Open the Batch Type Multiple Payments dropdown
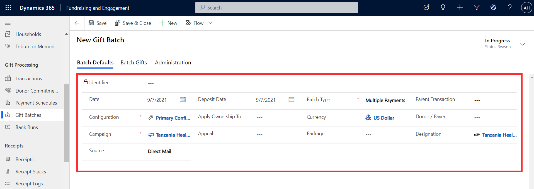Viewport: 534px width, 189px height. coord(385,100)
